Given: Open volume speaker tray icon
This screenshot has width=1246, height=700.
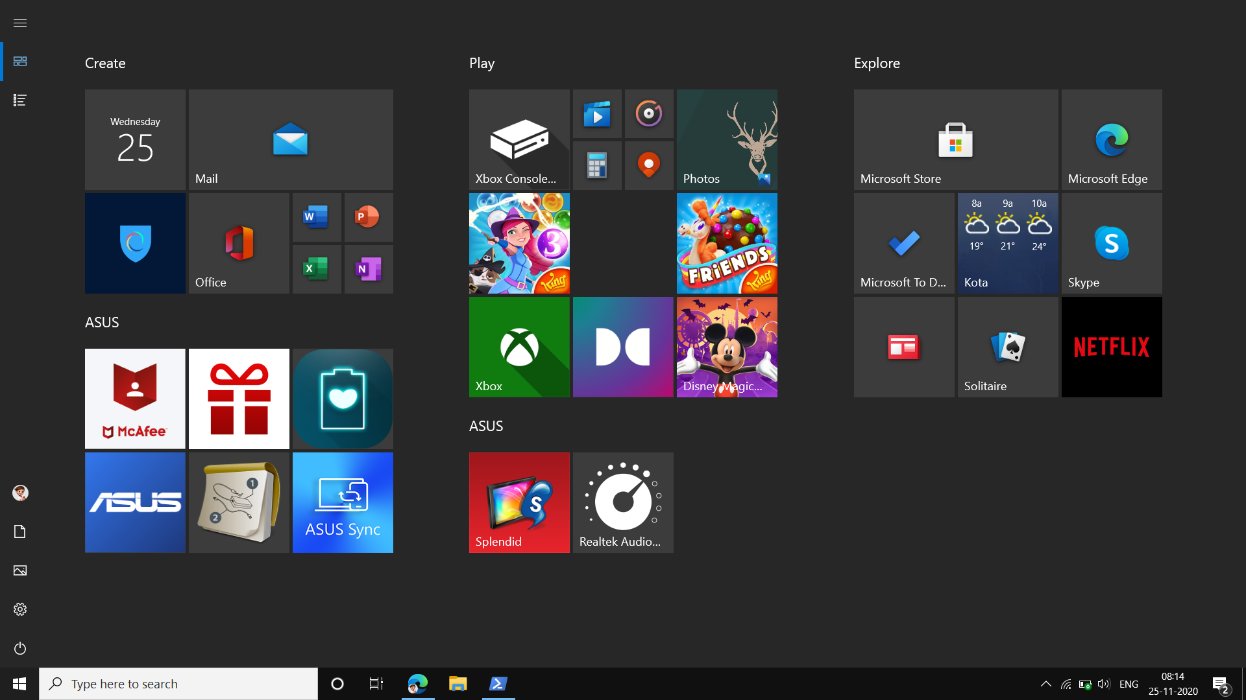Looking at the screenshot, I should pyautogui.click(x=1104, y=684).
